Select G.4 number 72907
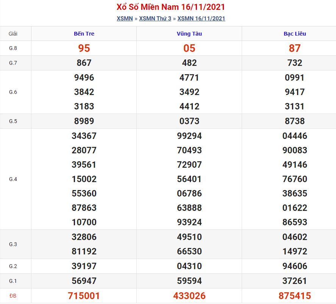336x304 pixels. [x=189, y=165]
